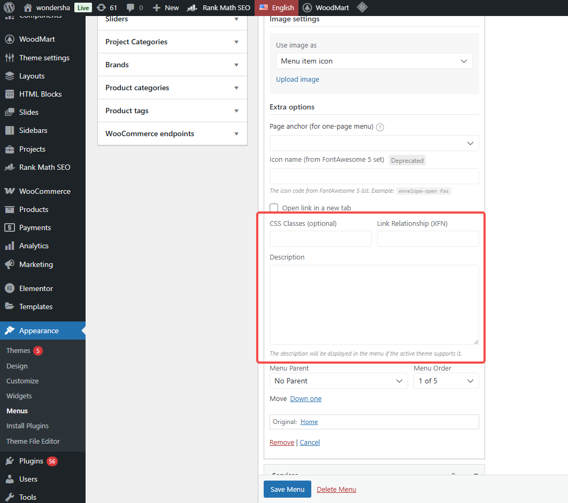Switch to the English language tab
This screenshot has height=503, width=568.
pyautogui.click(x=276, y=7)
